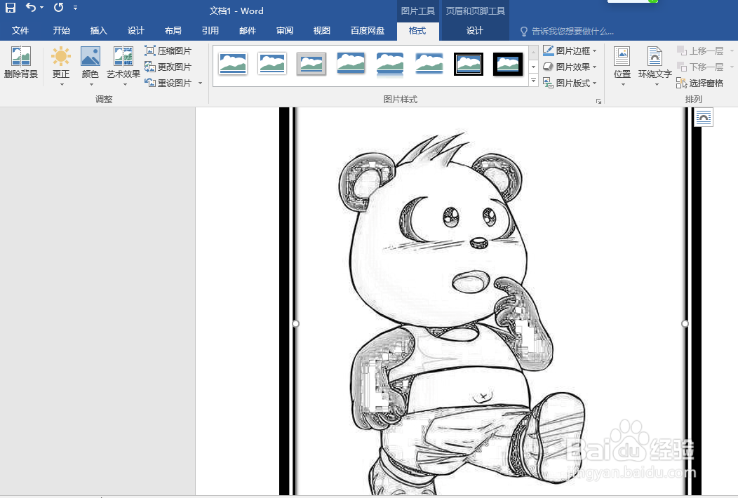
Task: Undo the last action
Action: [x=31, y=8]
